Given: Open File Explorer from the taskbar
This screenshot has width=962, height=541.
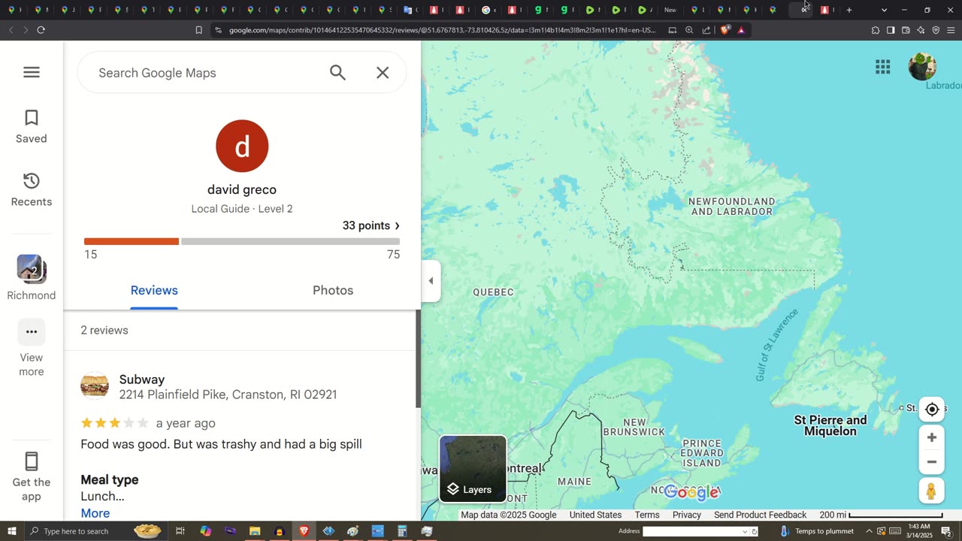Looking at the screenshot, I should coord(255,531).
